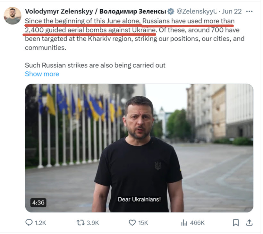Click the 1.2K replies count
Screen dimensions: 263x234
click(40, 222)
